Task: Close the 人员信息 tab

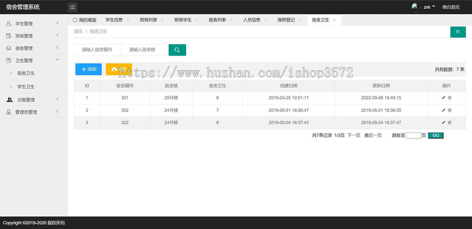Action: [x=265, y=20]
